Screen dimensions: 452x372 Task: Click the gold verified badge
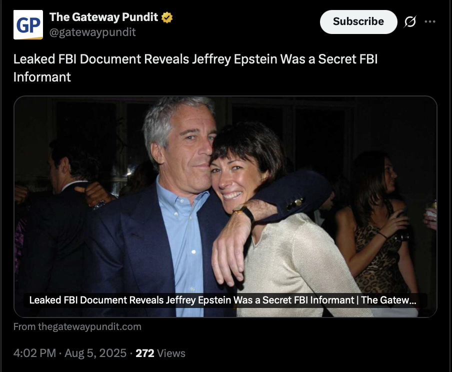point(167,17)
